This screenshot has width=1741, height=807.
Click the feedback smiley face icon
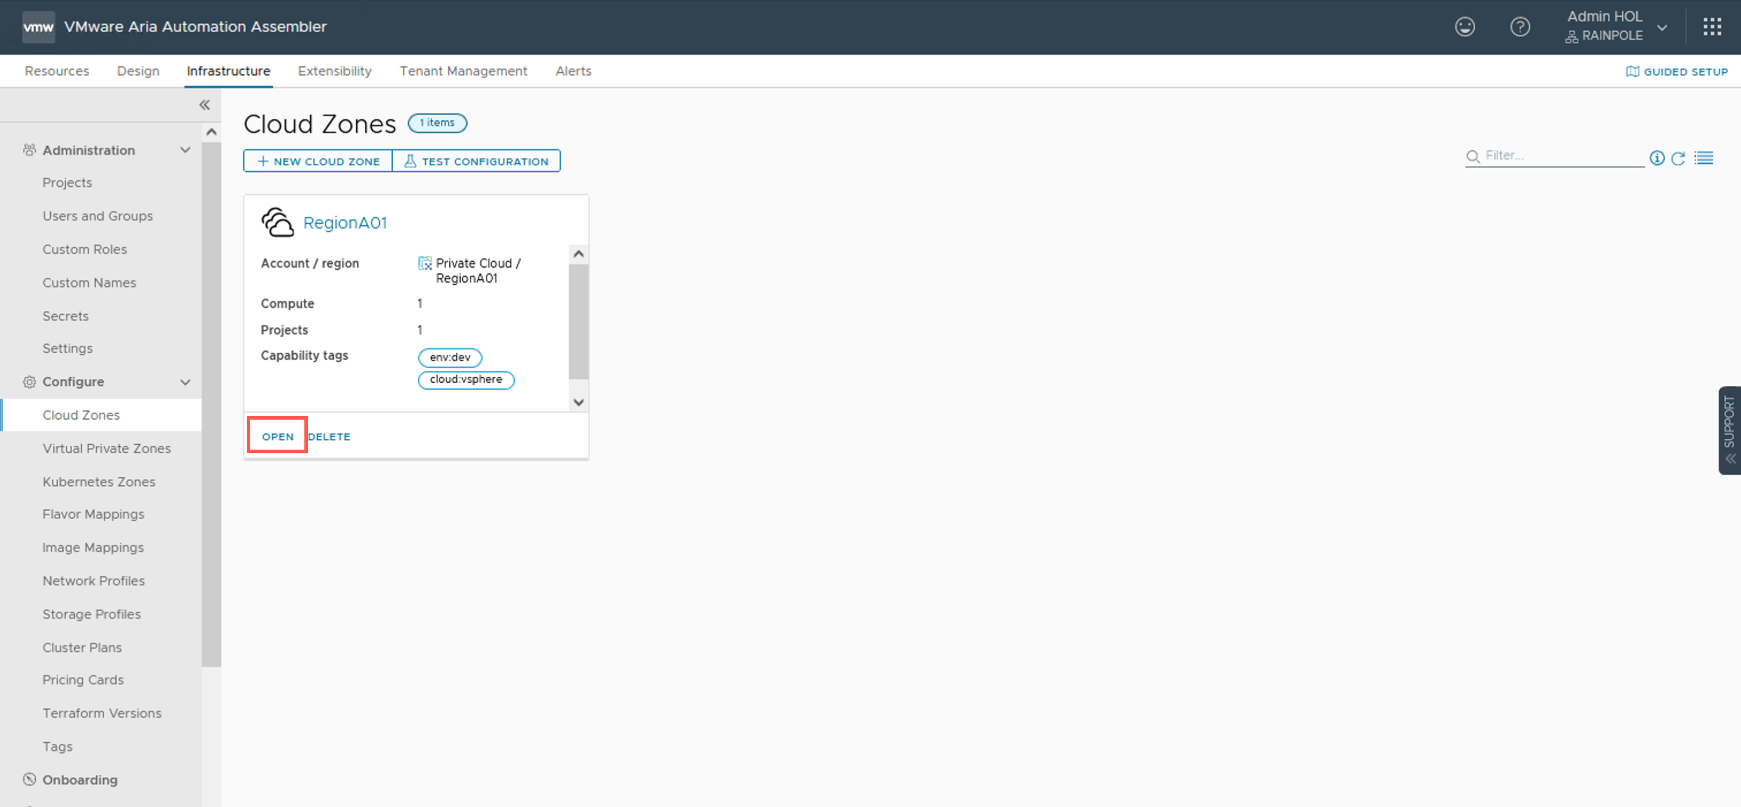click(x=1465, y=27)
